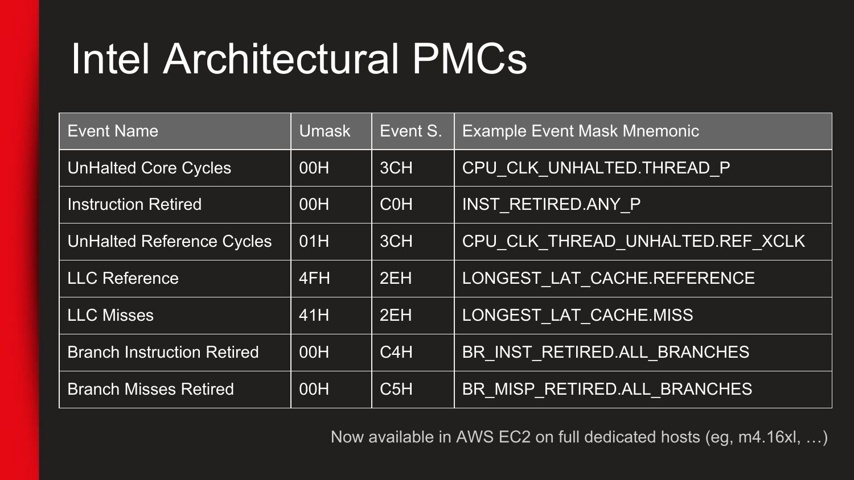Select the UnHalted Reference Cycles cell
This screenshot has width=854, height=480.
169,242
